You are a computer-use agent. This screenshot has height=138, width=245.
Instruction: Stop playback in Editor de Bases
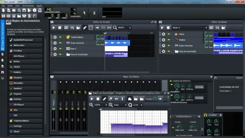click(x=168, y=28)
